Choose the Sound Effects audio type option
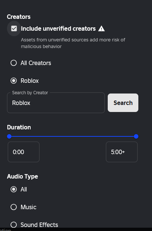This screenshot has height=231, width=152. coord(14,225)
